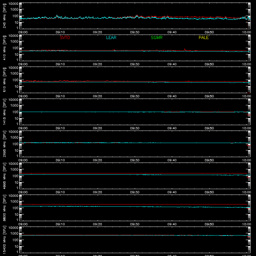Click 10:00 tick under the 245 MHz plot
The image size is (256, 256).
(x=246, y=32)
